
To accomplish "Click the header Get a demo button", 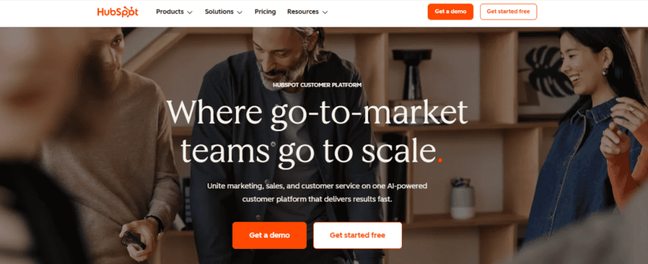I will pyautogui.click(x=451, y=11).
